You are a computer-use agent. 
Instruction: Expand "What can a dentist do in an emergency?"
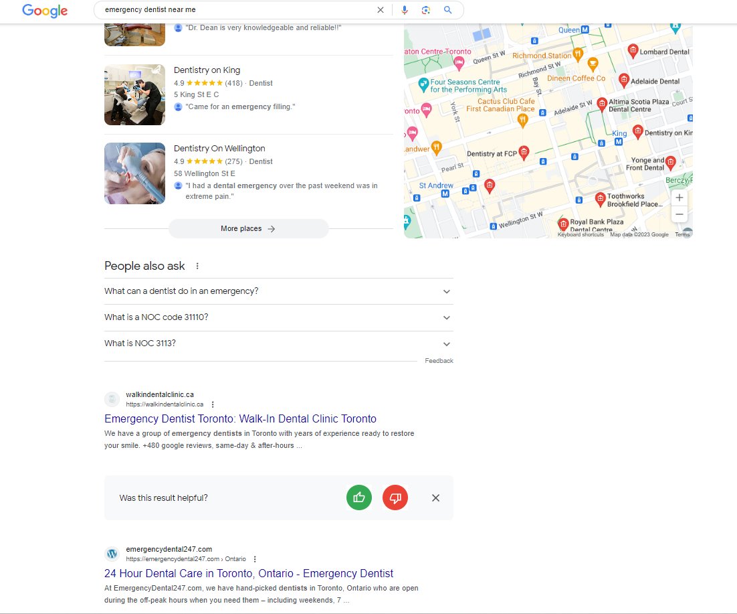(x=278, y=291)
